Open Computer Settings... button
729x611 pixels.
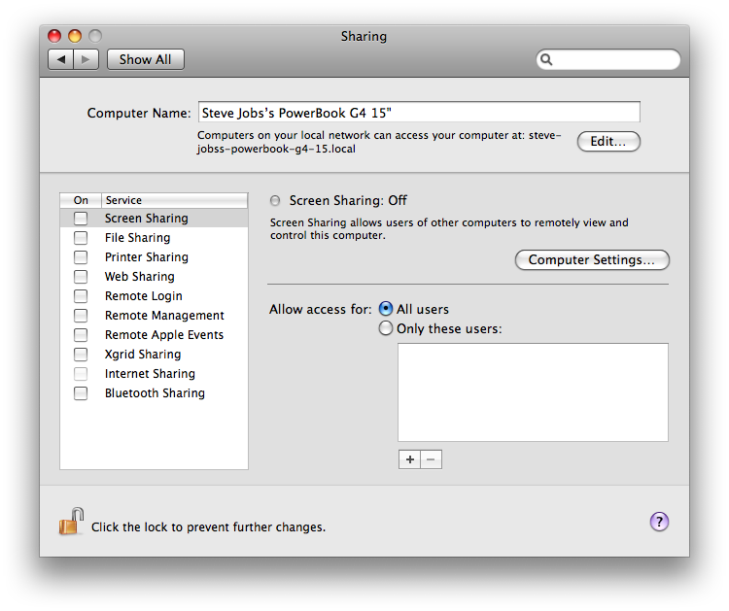592,259
